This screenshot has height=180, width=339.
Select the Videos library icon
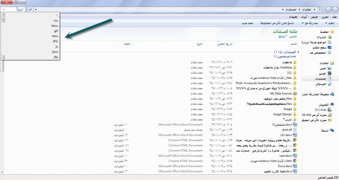[330, 73]
